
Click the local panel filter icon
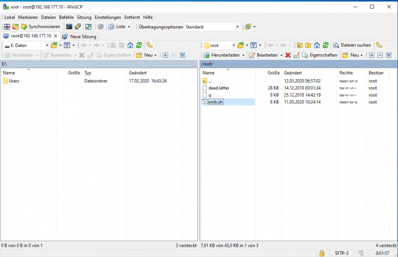point(67,46)
